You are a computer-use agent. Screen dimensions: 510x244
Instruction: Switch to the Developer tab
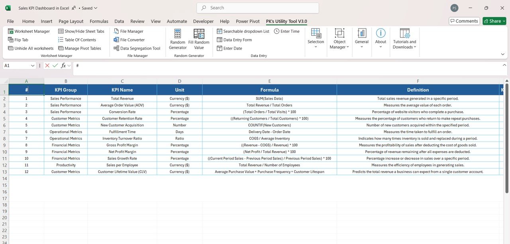click(203, 22)
